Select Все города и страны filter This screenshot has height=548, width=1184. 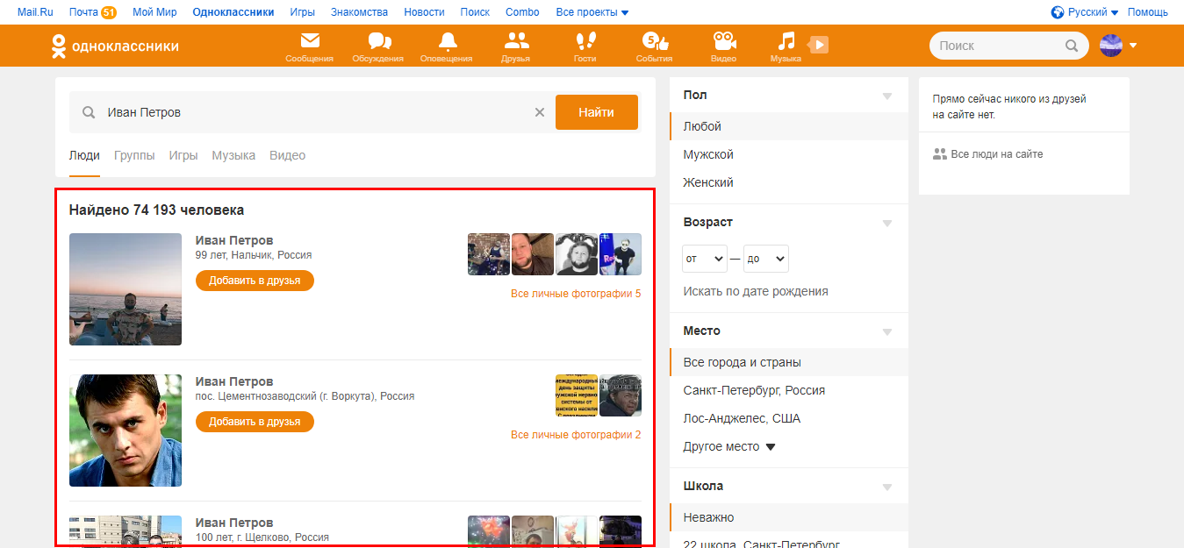click(789, 362)
